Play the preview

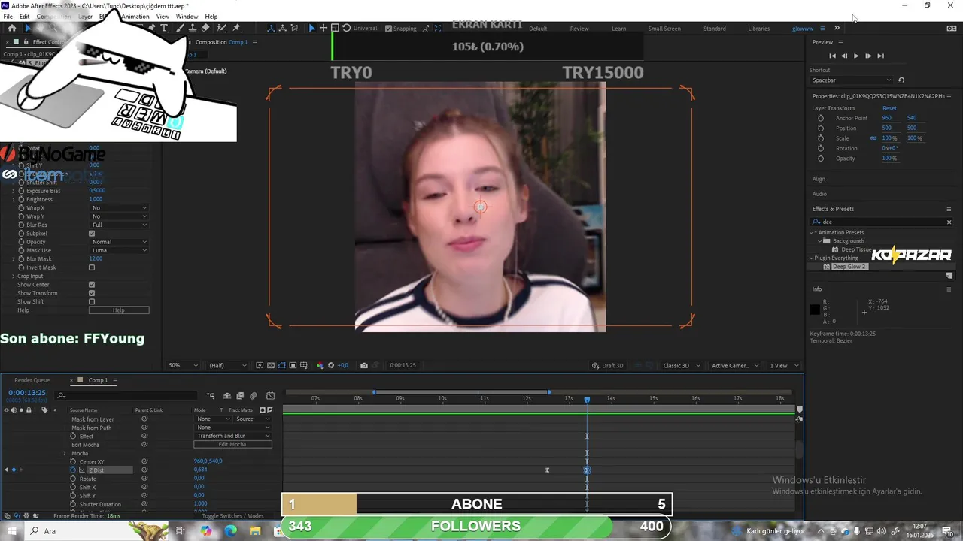(x=856, y=56)
